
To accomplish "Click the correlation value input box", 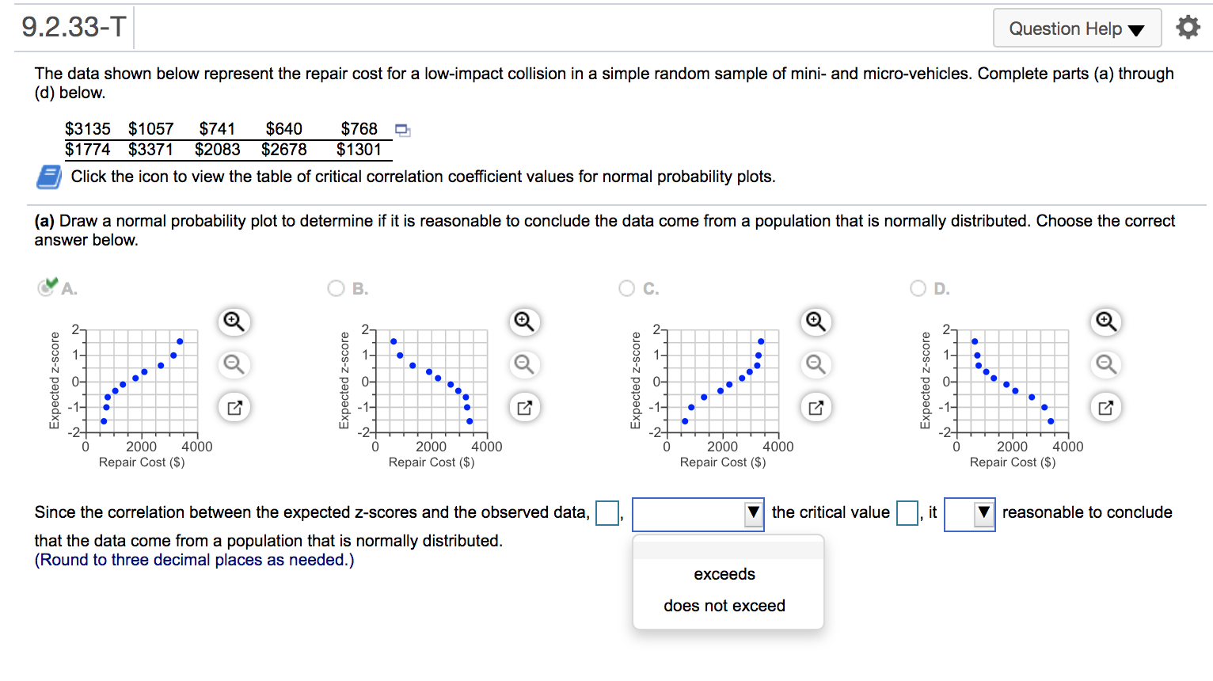I will click(607, 513).
